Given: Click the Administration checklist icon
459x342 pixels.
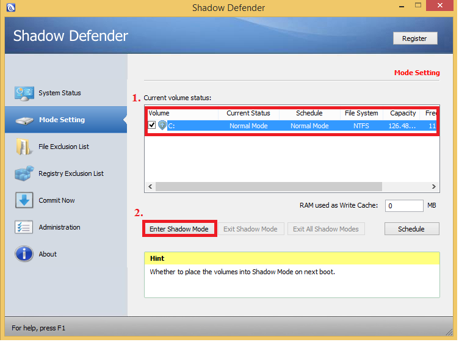Looking at the screenshot, I should [24, 227].
